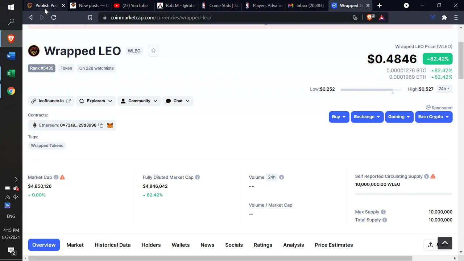Switch to the Holders tab
This screenshot has height=261, width=464.
click(x=151, y=245)
